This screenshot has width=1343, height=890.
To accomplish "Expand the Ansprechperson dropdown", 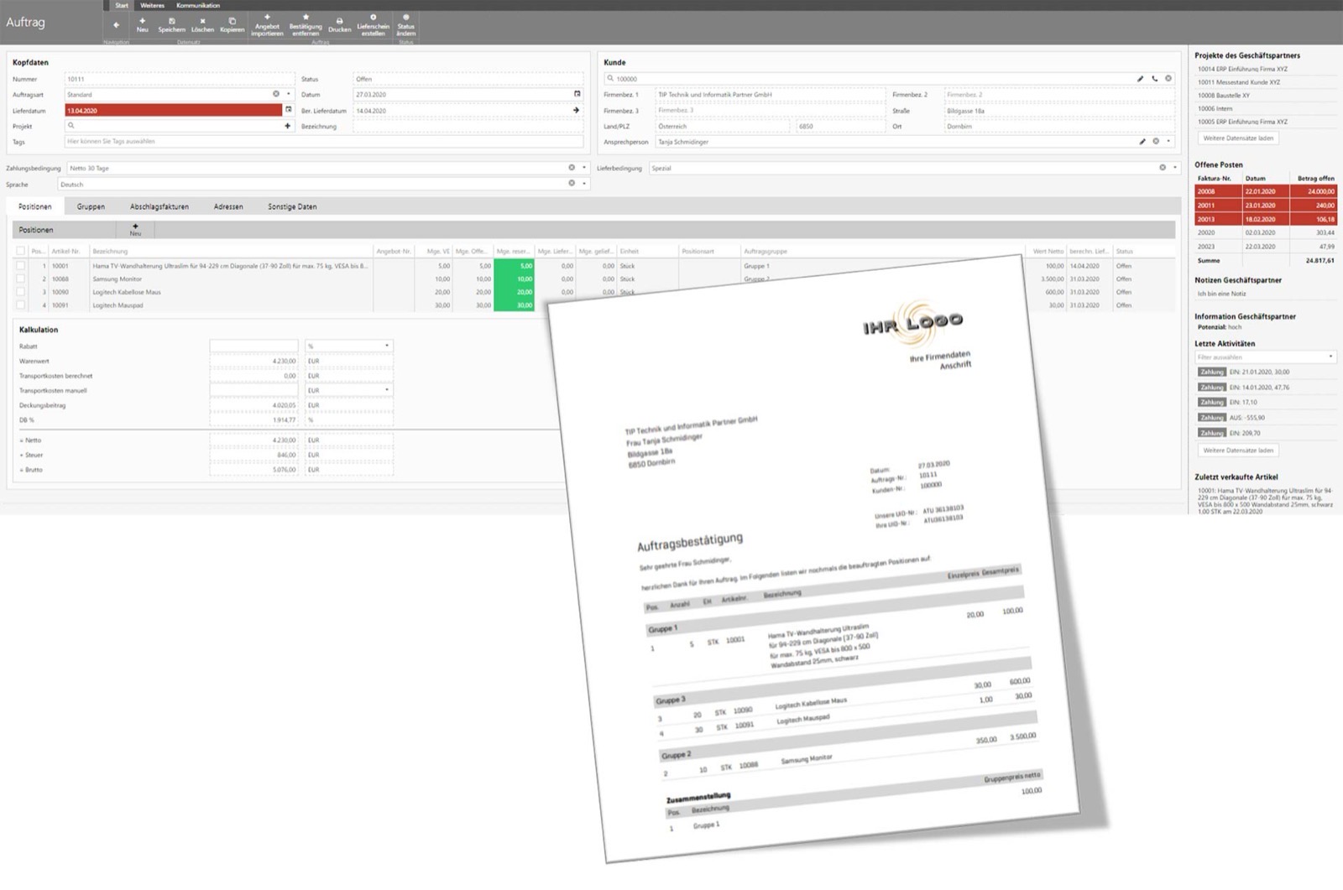I will click(x=1168, y=142).
